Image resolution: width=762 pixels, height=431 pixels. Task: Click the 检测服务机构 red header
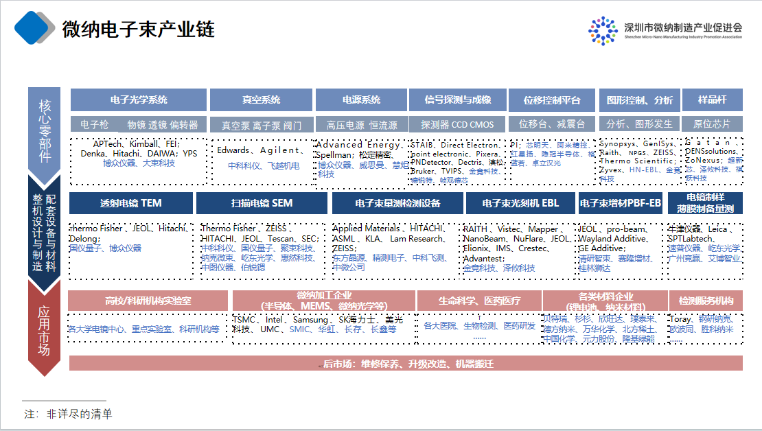coord(706,301)
